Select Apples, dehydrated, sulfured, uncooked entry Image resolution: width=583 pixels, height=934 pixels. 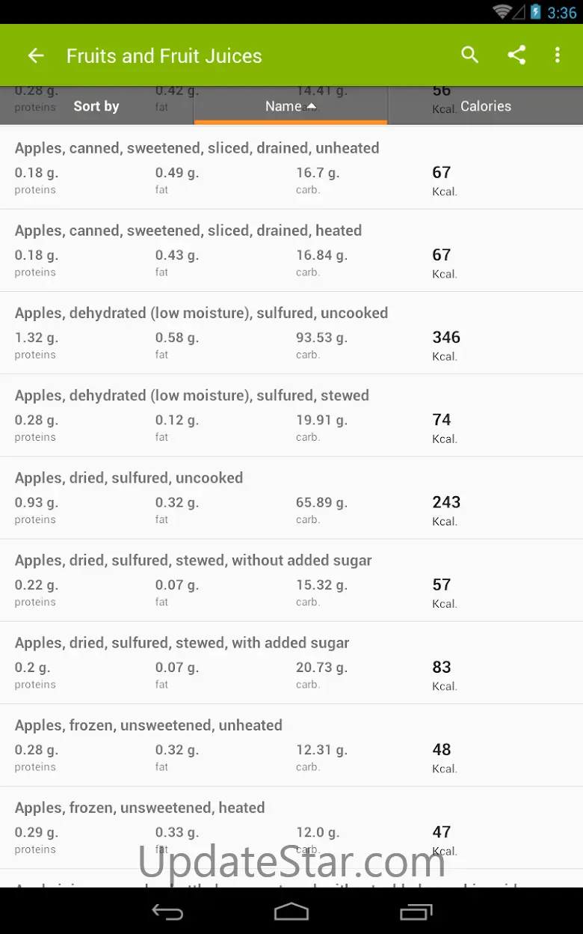[291, 333]
